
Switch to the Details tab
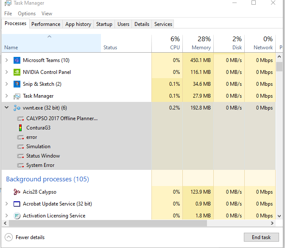coord(142,24)
